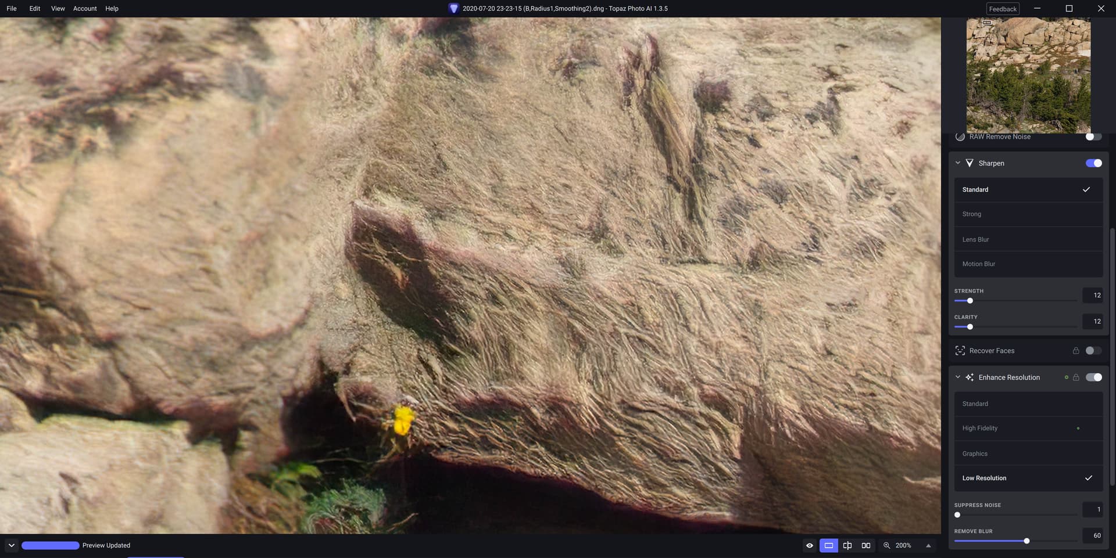Click the Recover Faces lock icon
The image size is (1116, 558).
(x=1075, y=351)
